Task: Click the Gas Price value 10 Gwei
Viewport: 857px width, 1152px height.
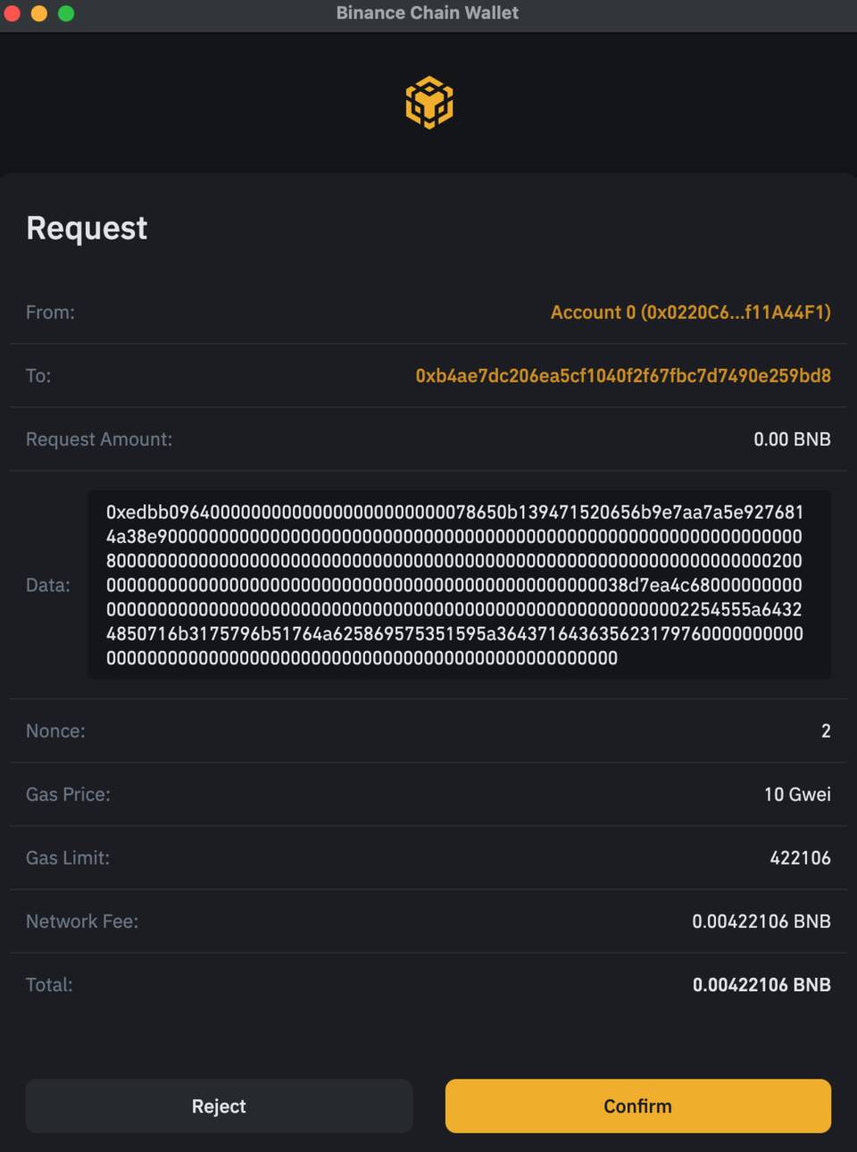Action: click(795, 794)
